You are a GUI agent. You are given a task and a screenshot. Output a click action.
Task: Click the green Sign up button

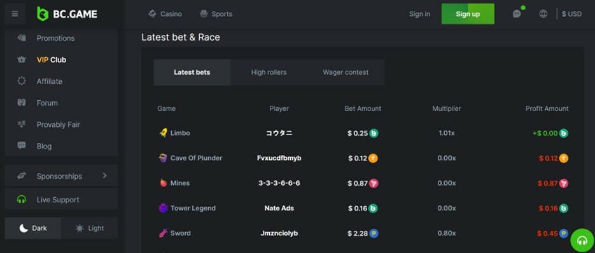468,14
